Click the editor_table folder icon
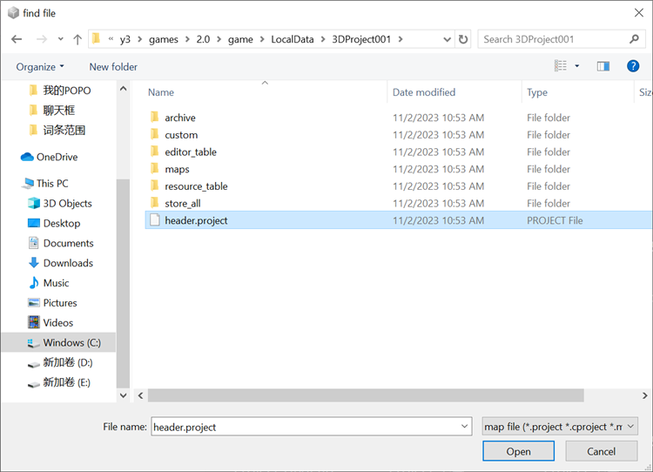This screenshot has width=653, height=472. click(154, 152)
